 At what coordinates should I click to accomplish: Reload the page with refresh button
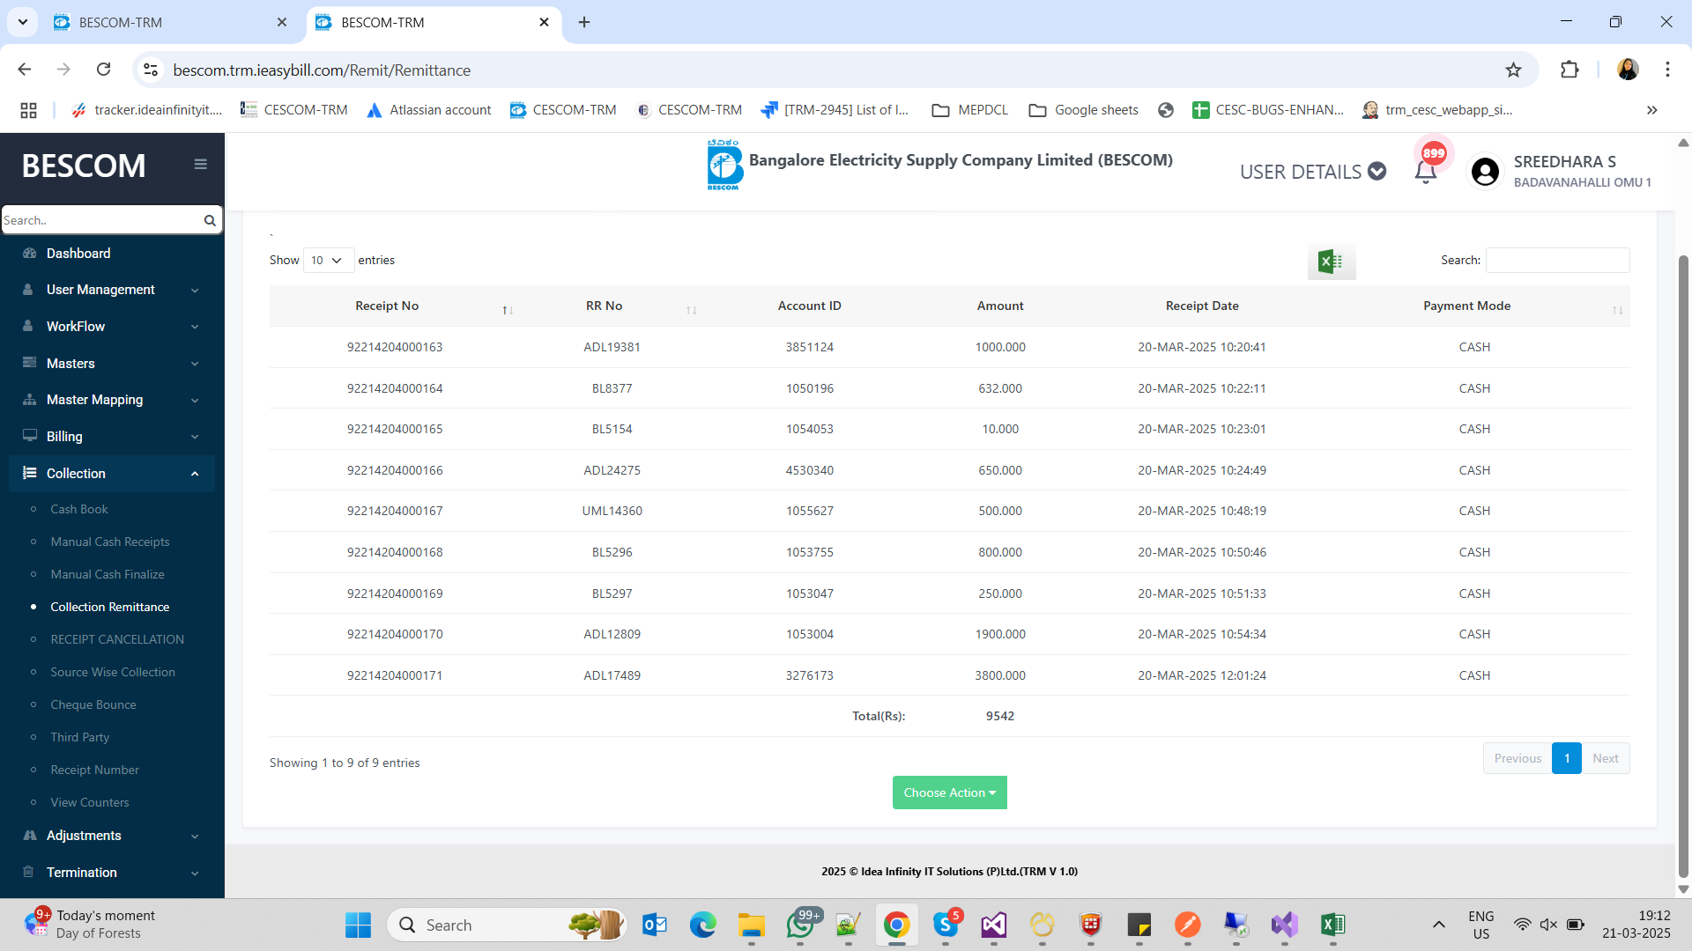tap(103, 70)
